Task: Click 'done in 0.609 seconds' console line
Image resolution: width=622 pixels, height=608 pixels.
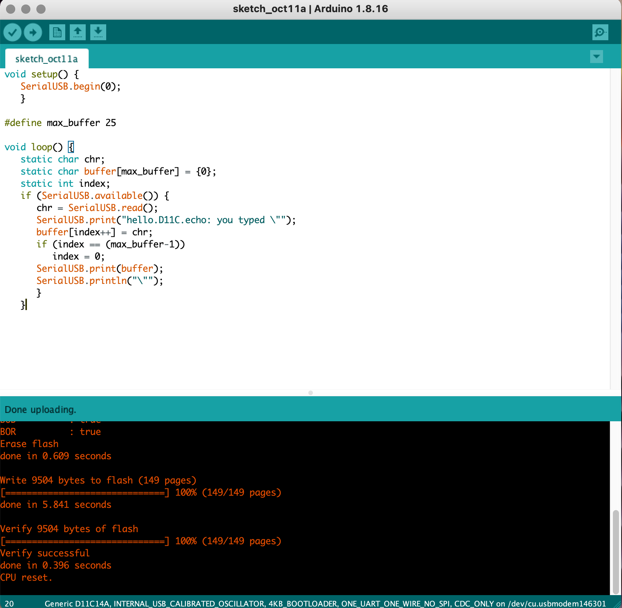Action: coord(56,456)
